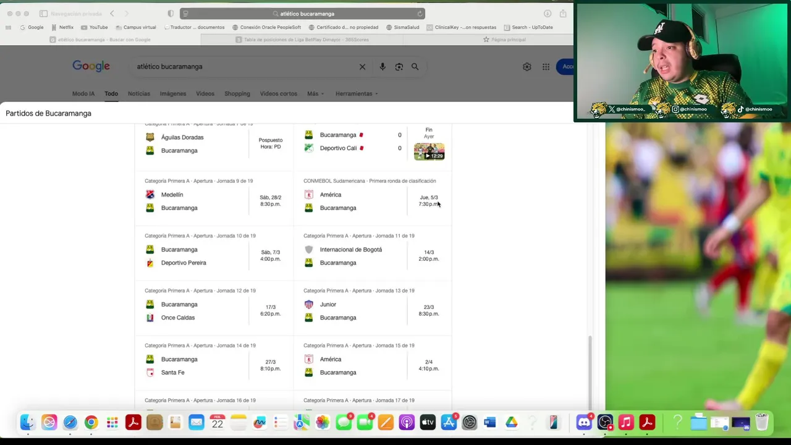
Task: Open Tabla de posiciones 365Scores tab
Action: click(x=302, y=40)
